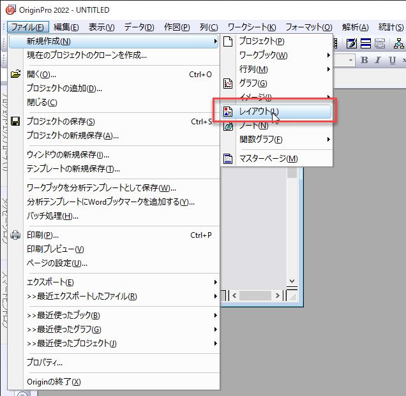Click the OriginPro application logo icon
The width and height of the screenshot is (406, 396).
coord(11,10)
